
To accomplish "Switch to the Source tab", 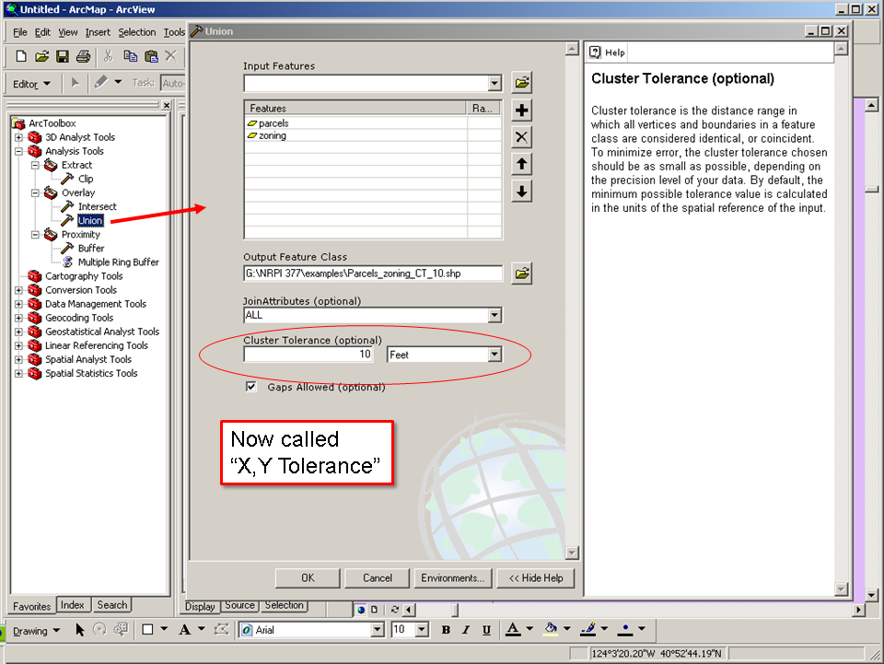I will [x=239, y=605].
